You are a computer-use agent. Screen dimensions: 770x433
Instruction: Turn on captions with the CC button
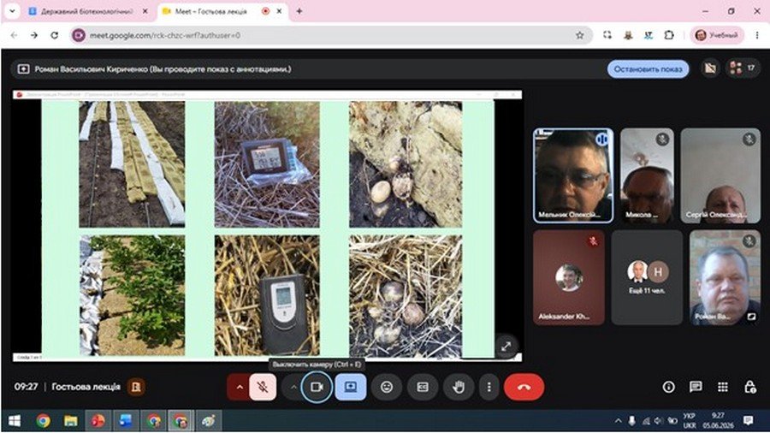(x=423, y=387)
